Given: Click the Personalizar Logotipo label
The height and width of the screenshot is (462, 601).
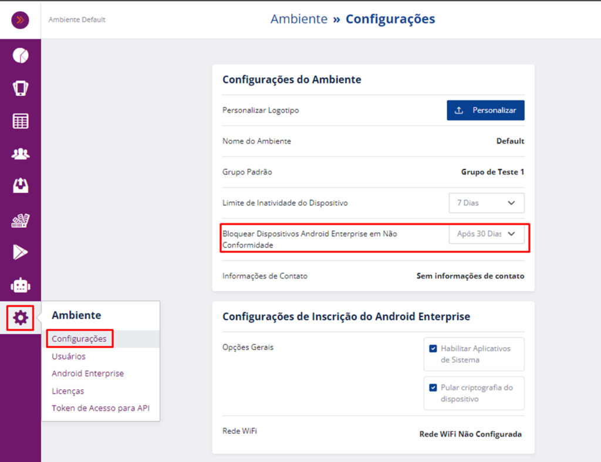Looking at the screenshot, I should point(261,110).
